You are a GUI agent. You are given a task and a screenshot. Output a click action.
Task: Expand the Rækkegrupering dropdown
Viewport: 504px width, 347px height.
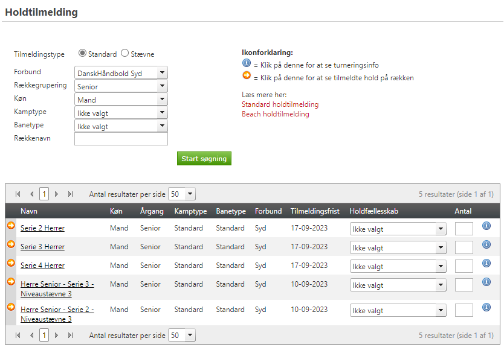[x=121, y=86]
